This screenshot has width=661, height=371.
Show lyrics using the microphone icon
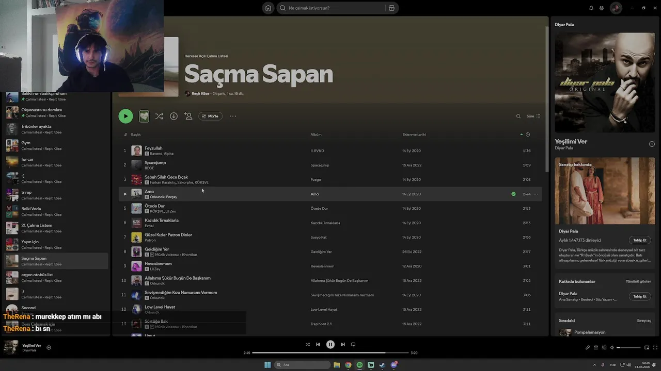coord(587,348)
